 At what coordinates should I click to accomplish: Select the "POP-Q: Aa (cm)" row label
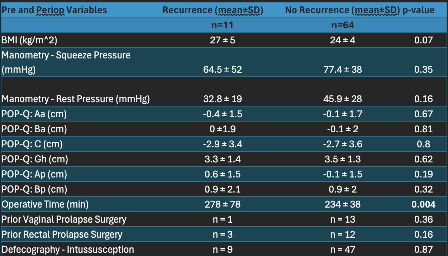point(34,114)
